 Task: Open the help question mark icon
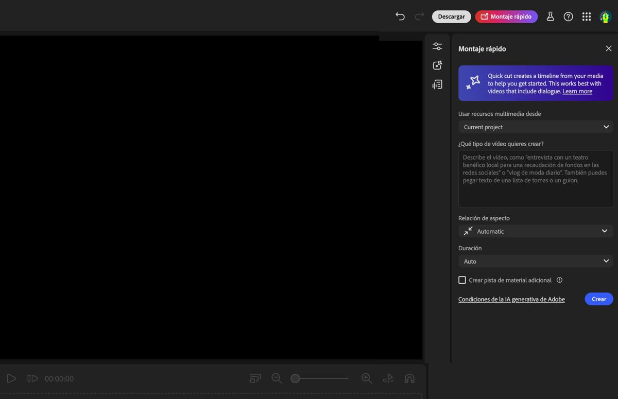568,16
